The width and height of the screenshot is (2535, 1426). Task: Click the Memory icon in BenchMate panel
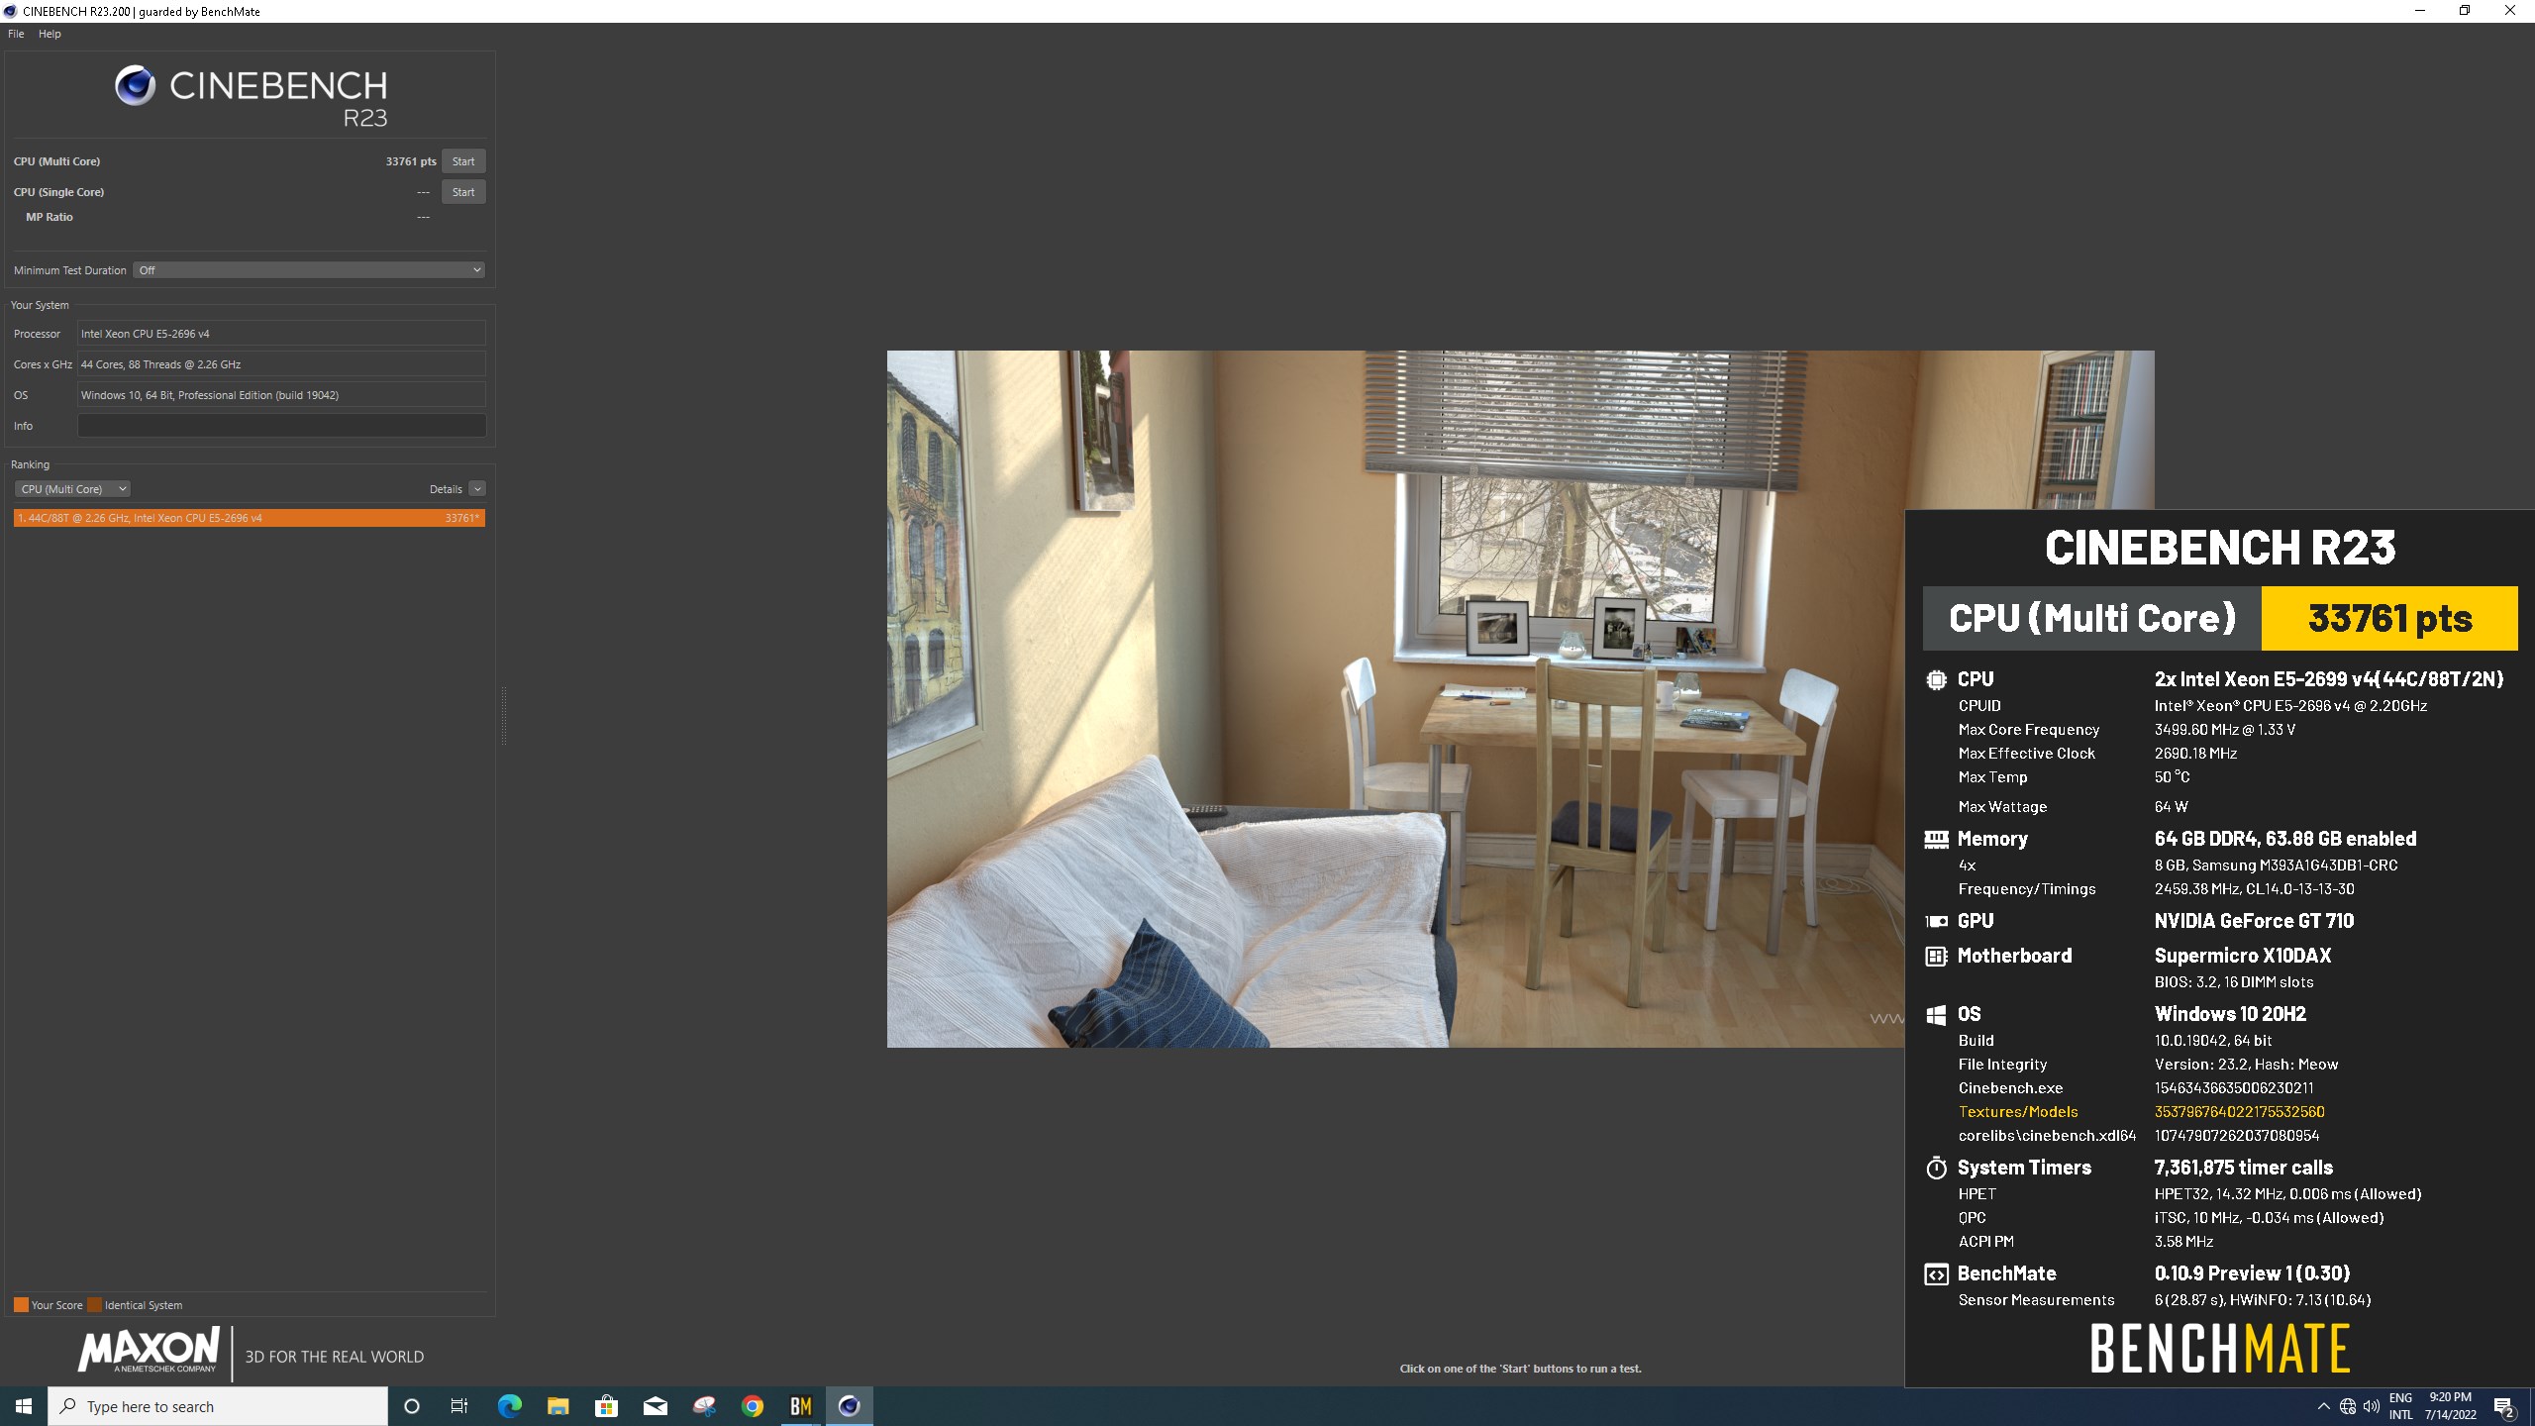point(1936,840)
